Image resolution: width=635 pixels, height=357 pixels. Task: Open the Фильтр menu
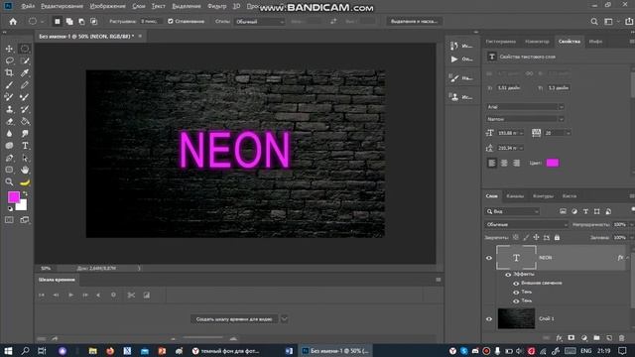tap(216, 6)
